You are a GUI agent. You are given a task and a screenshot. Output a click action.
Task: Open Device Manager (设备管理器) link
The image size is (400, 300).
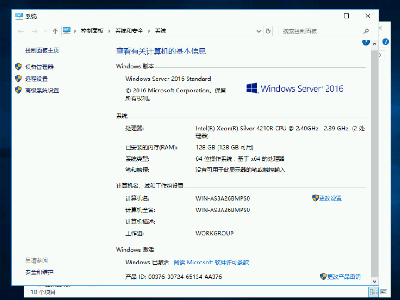point(39,67)
